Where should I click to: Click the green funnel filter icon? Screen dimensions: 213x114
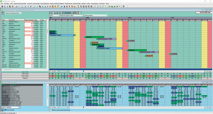[3, 13]
